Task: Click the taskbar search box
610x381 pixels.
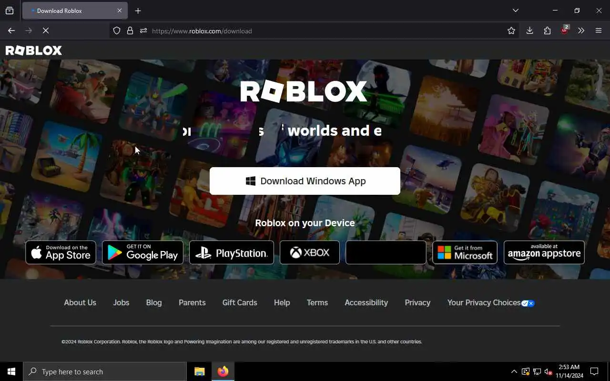Action: pos(105,371)
